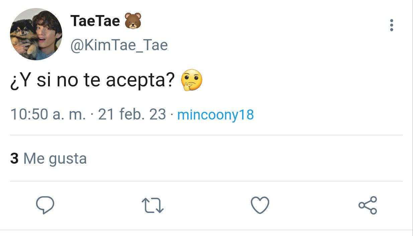Open the three-dot more options menu
The width and height of the screenshot is (413, 236).
[392, 25]
